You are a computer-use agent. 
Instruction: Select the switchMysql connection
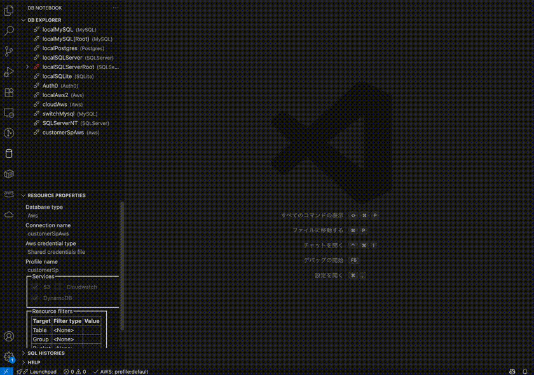(71, 114)
